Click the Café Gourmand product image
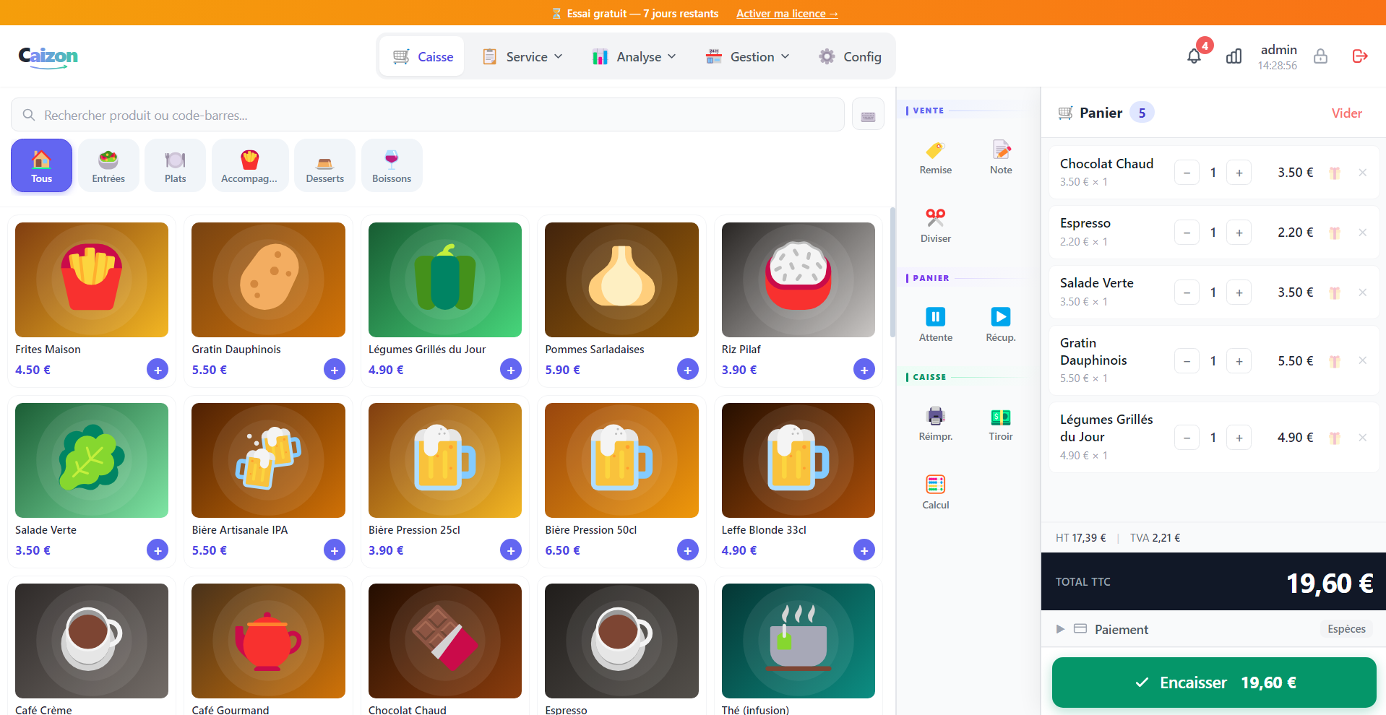Viewport: 1386px width, 715px height. point(268,641)
